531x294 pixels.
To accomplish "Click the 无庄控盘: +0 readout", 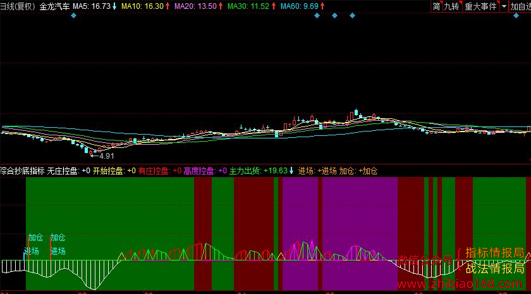I will [69, 171].
